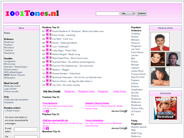Open the Wallpaper editor link

12,86
